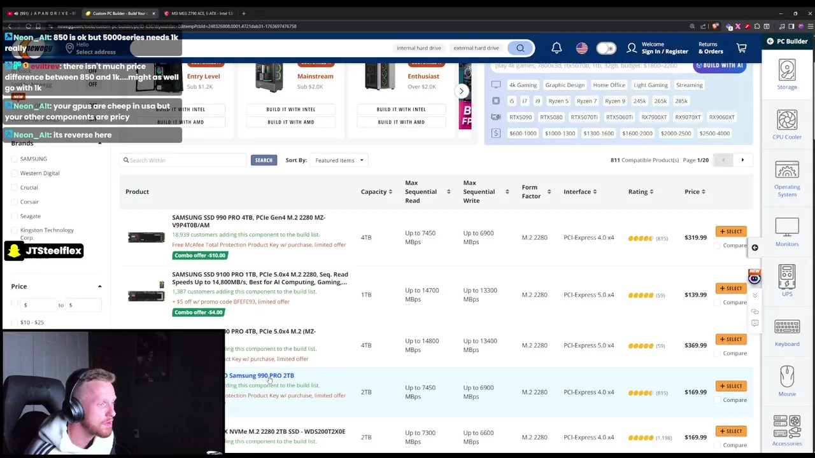Open the CPU Cooler category icon
Screen dimensions: 815x458
pyautogui.click(x=787, y=125)
